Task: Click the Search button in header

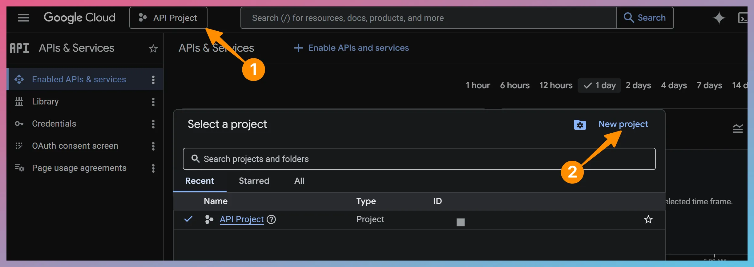Action: click(x=645, y=18)
